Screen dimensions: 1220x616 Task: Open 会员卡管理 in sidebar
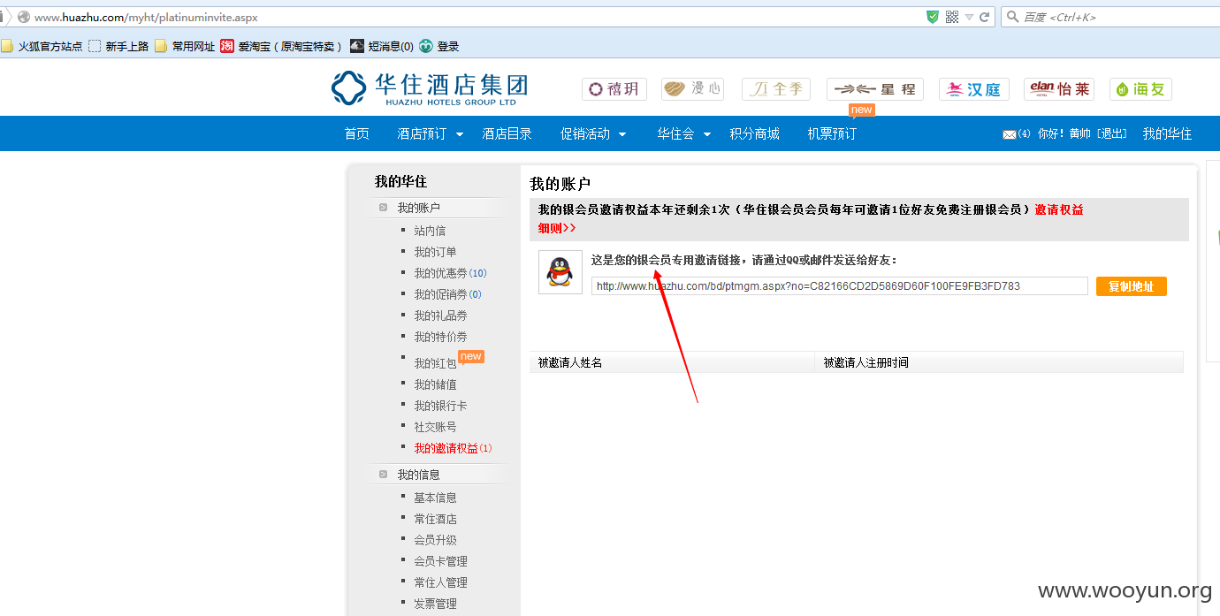tap(440, 561)
